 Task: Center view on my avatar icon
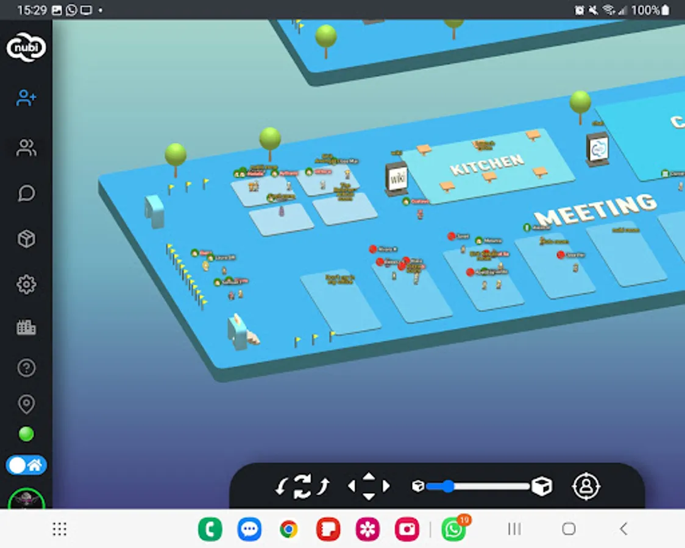586,486
